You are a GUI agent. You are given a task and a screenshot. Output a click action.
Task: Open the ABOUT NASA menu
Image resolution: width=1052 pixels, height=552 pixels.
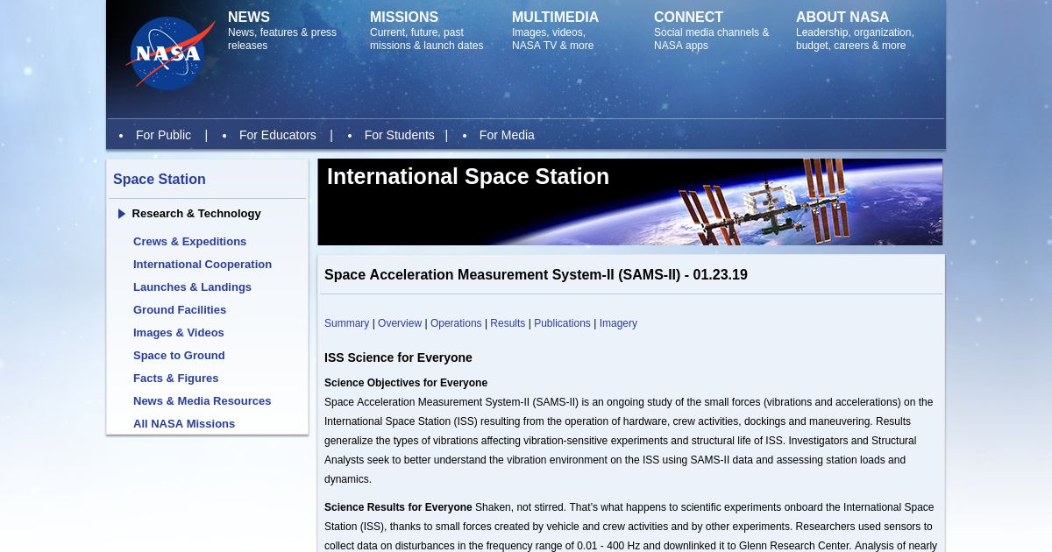842,18
